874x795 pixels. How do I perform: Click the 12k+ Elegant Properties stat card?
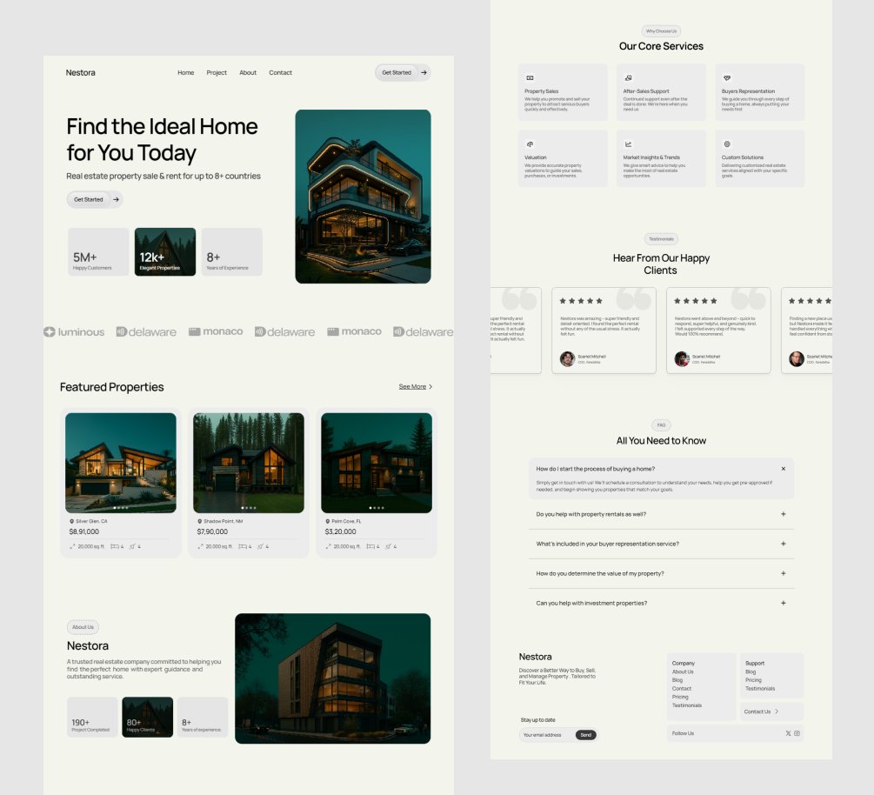165,252
